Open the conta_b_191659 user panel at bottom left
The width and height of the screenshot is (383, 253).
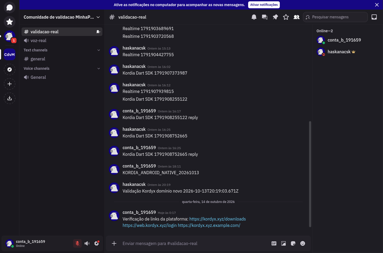click(x=38, y=243)
